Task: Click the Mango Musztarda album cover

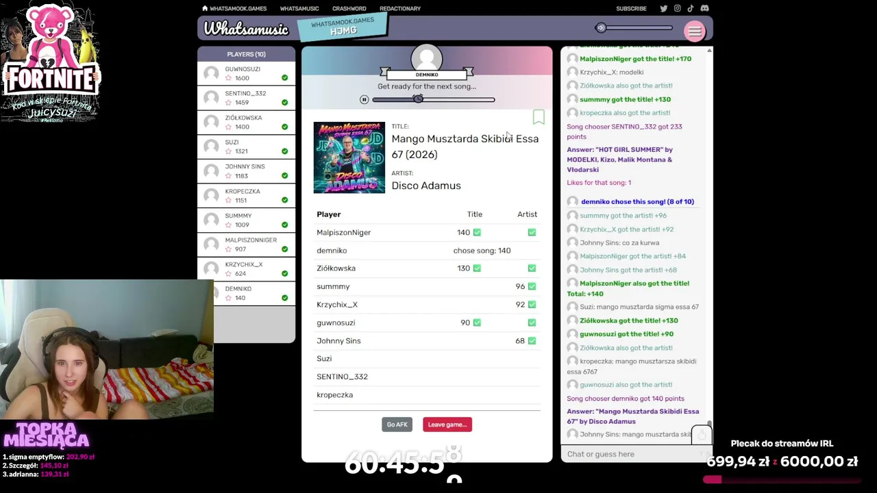Action: 349,157
